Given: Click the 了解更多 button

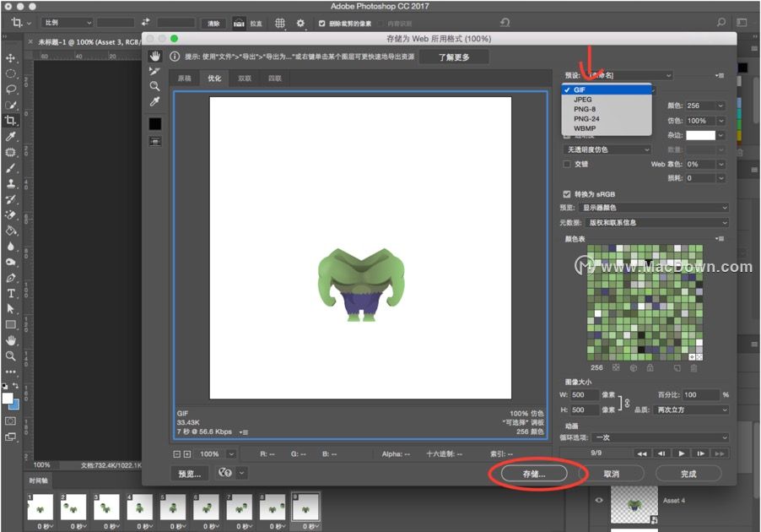Looking at the screenshot, I should click(454, 57).
